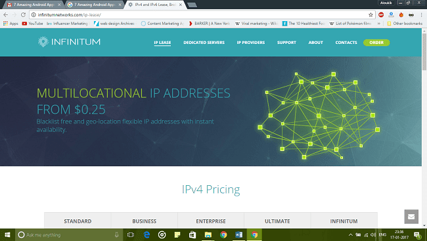Select the ULTIMATE pricing column
This screenshot has width=427, height=241.
tap(277, 221)
